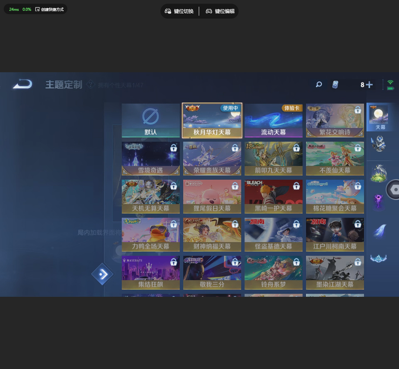Click the plus icon beside 8
399x369 pixels.
point(369,85)
